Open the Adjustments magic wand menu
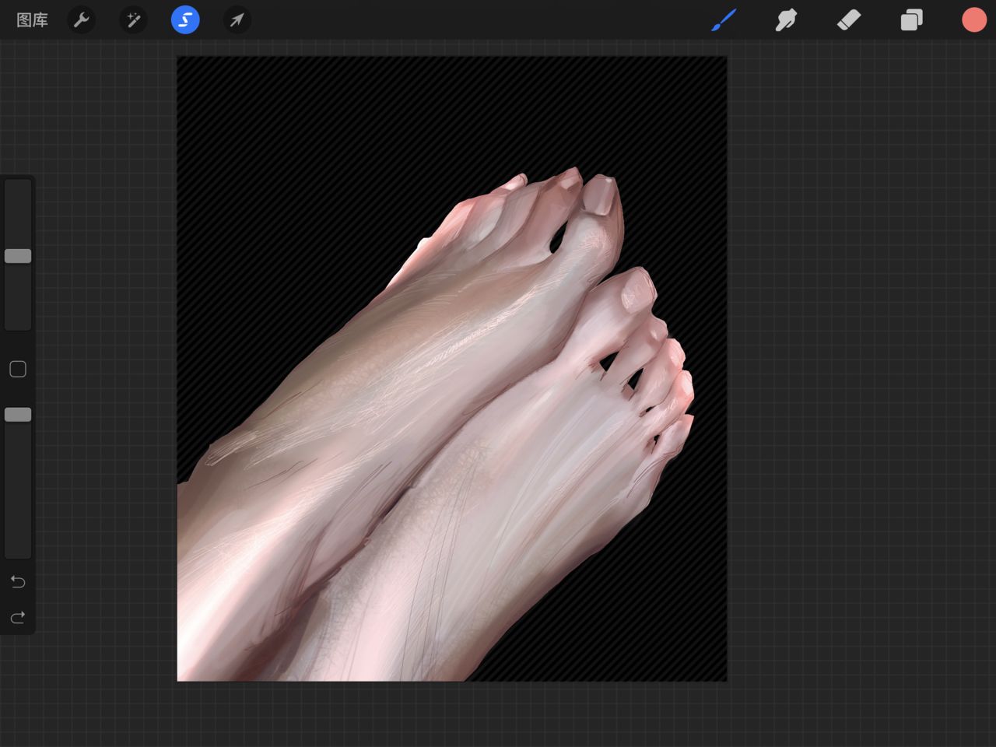The image size is (996, 747). 133,20
